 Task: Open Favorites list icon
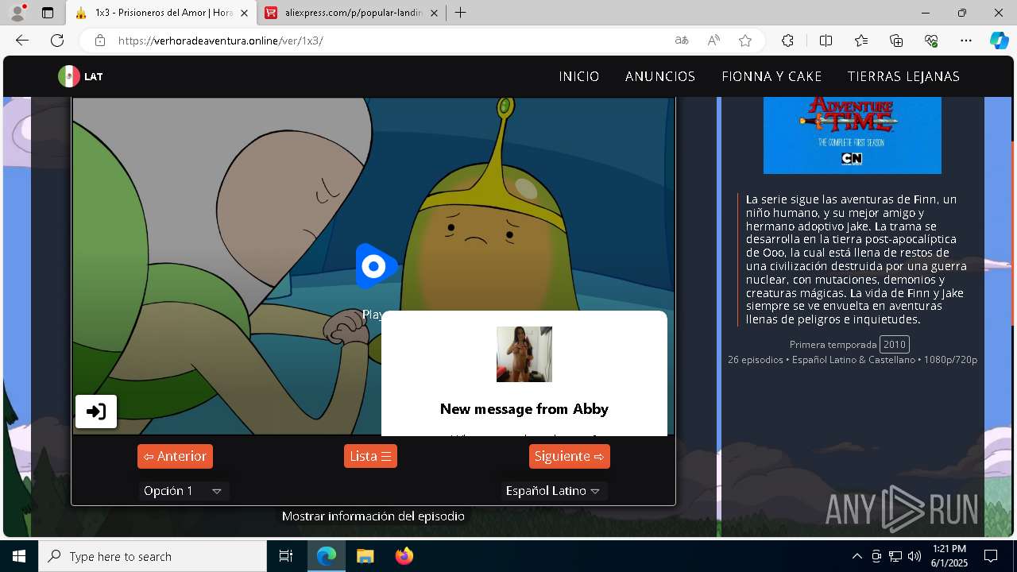pos(861,41)
